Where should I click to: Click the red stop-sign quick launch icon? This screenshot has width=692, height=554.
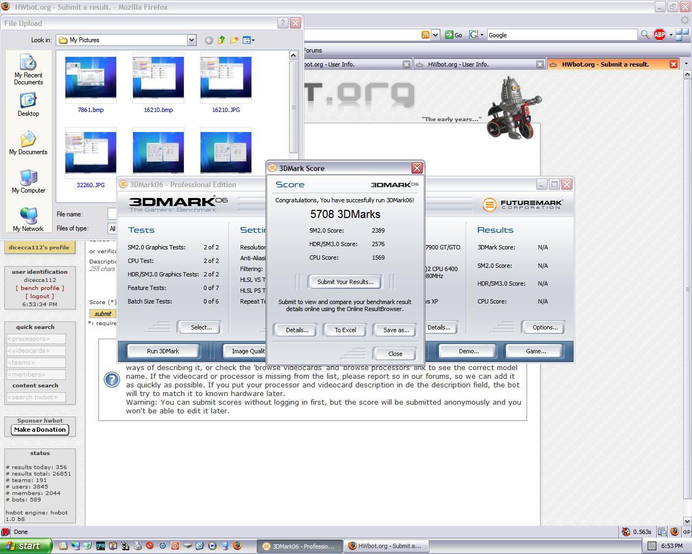149,546
